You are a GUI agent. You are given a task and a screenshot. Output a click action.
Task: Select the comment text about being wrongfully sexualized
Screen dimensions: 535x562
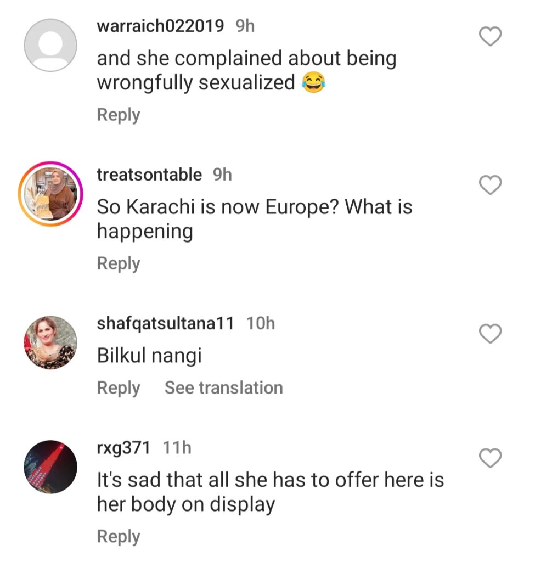[x=247, y=70]
